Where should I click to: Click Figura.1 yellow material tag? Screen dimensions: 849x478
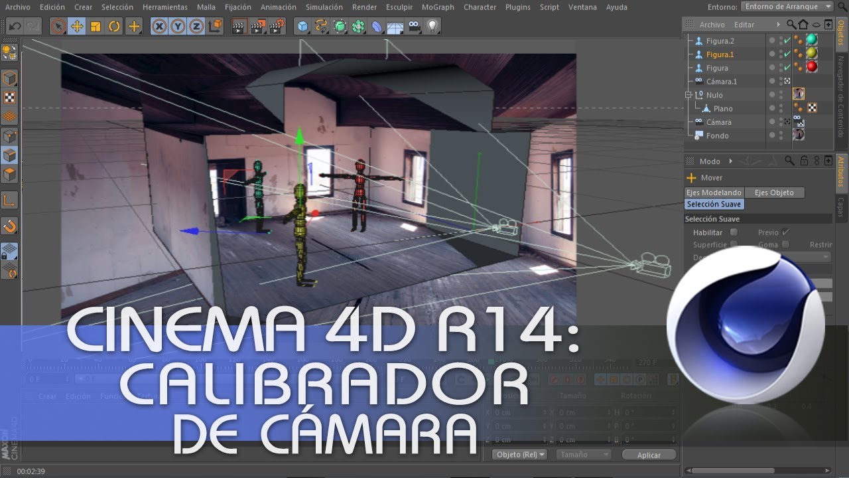coord(811,53)
